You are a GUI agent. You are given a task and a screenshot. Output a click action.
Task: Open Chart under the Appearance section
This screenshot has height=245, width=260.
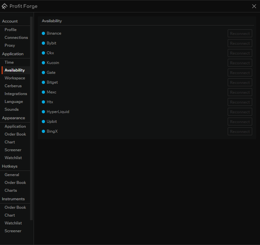pyautogui.click(x=15, y=142)
